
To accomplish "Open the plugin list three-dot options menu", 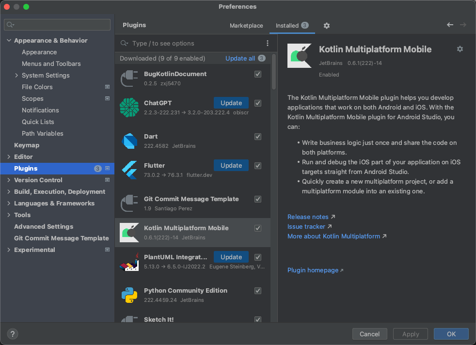I will (268, 43).
